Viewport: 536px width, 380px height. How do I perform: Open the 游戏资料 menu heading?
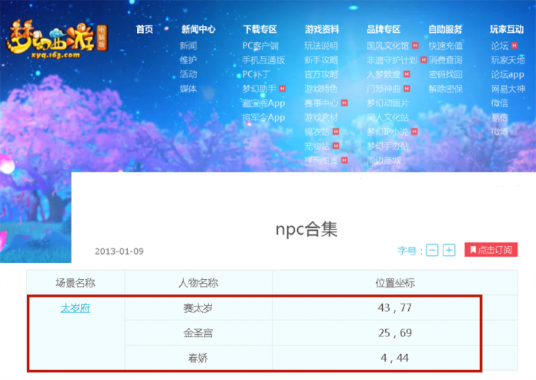pos(322,29)
